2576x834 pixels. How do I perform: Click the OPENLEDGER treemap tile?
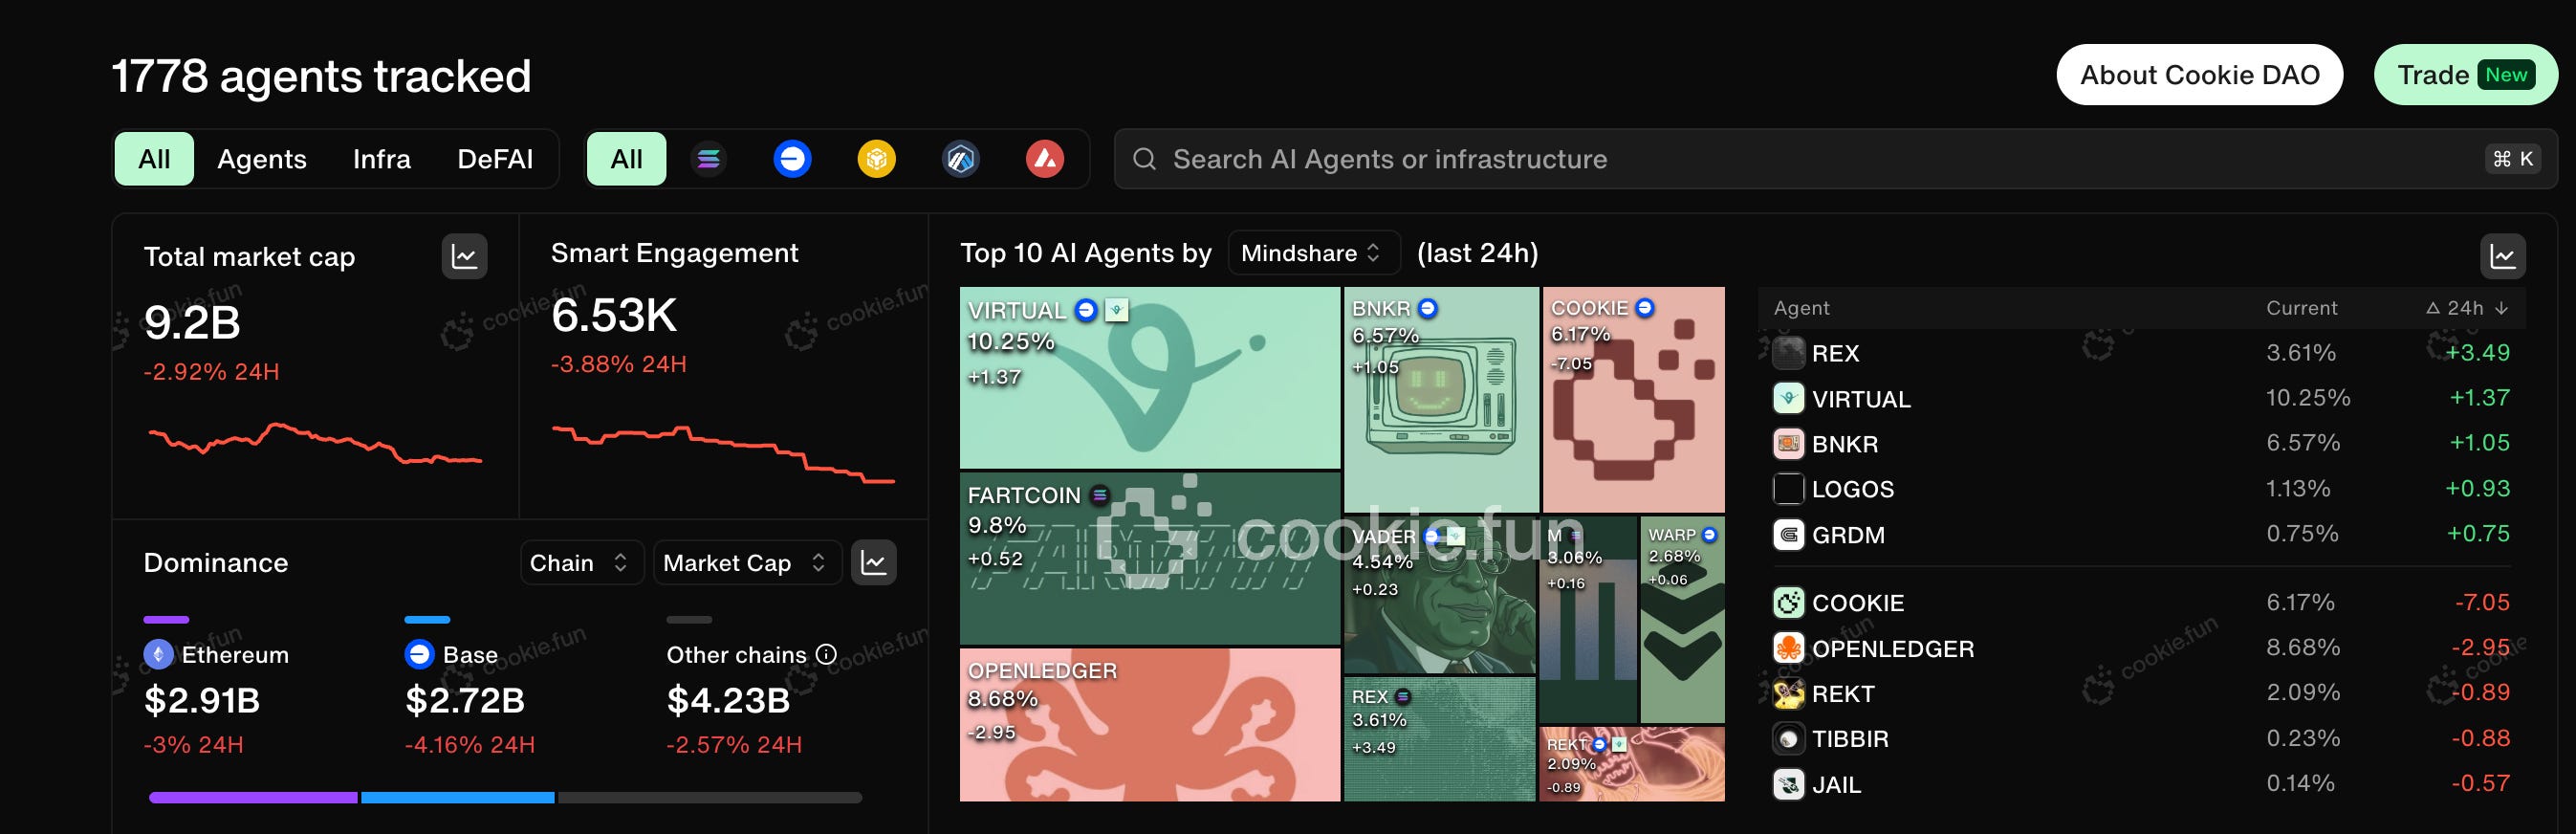click(x=1150, y=725)
